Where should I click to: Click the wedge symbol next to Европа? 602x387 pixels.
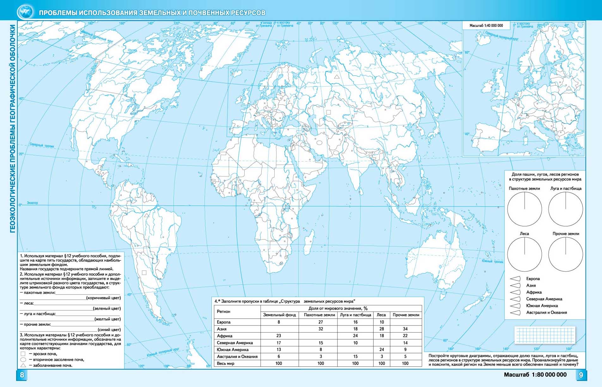point(515,279)
